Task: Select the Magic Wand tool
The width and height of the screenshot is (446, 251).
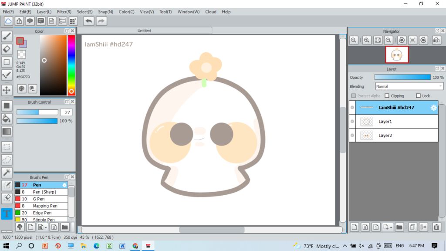Action: [x=7, y=172]
